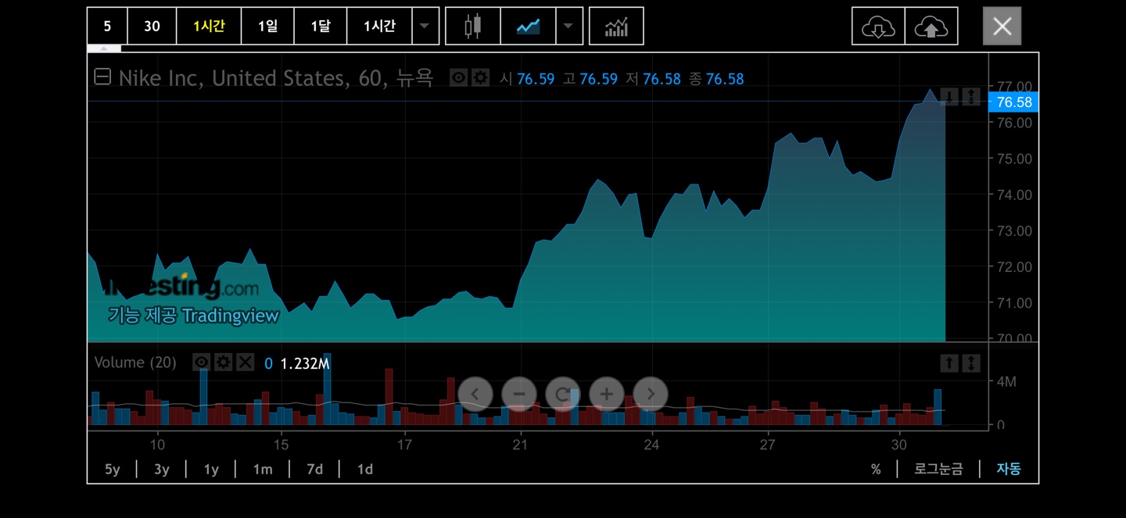This screenshot has height=518, width=1126.
Task: Toggle the % percent scale
Action: (876, 469)
